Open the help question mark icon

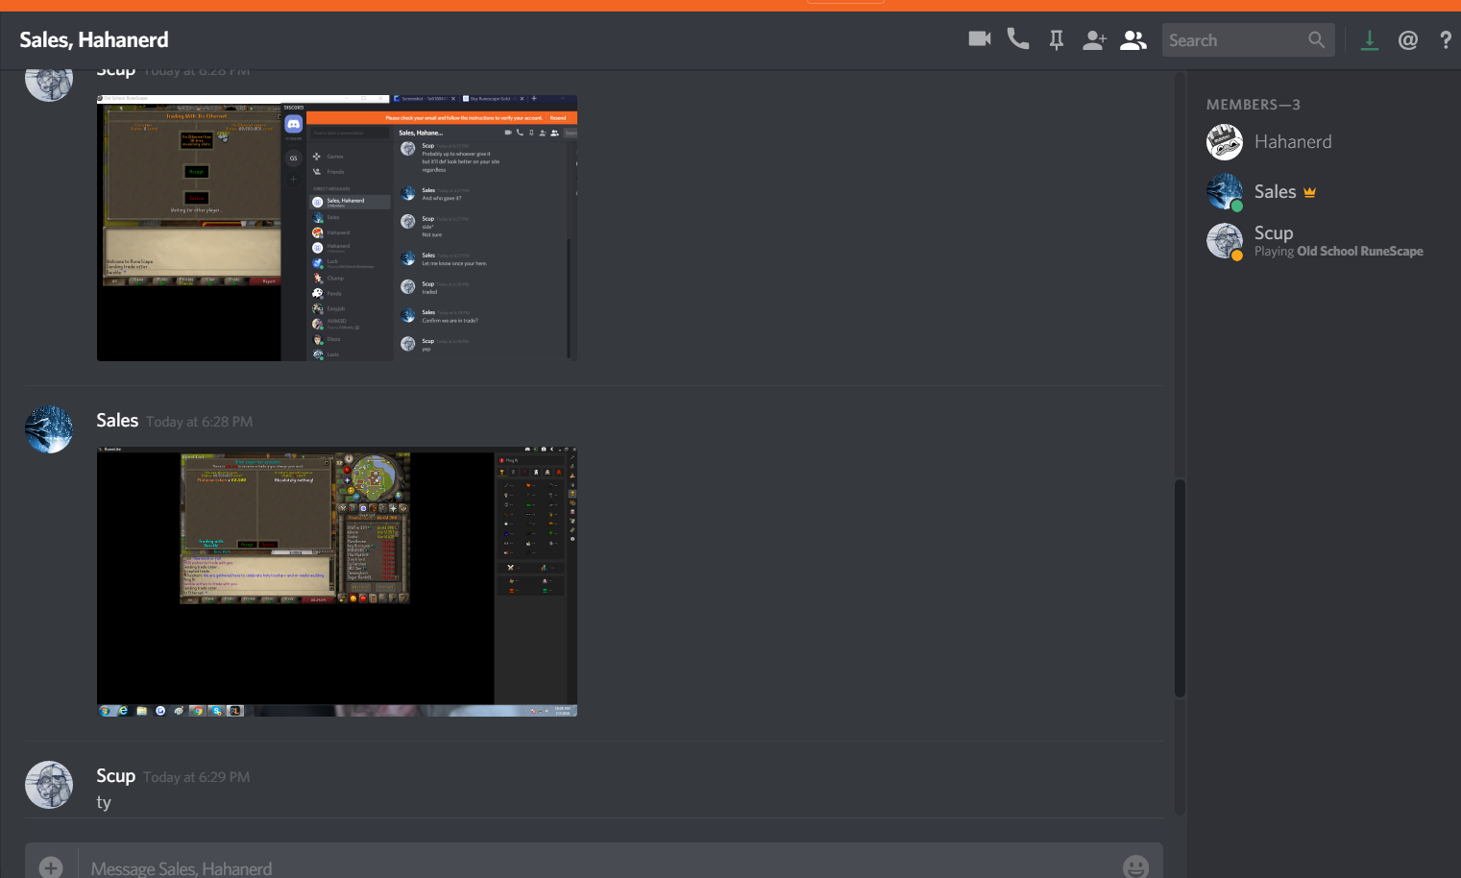pyautogui.click(x=1446, y=40)
